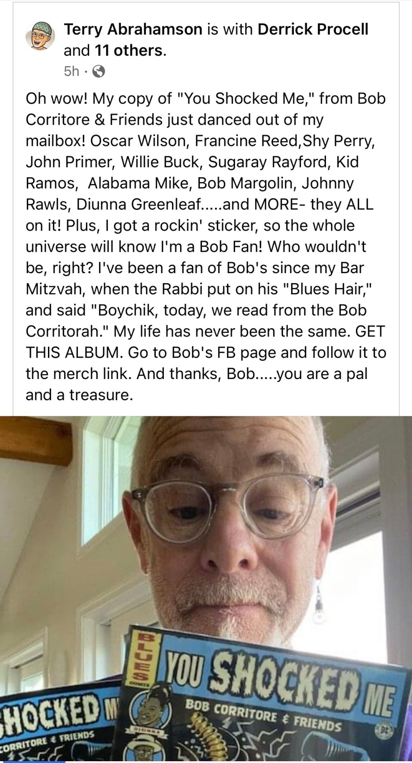Show the 11 others tagged list
The width and height of the screenshot is (412, 763).
pyautogui.click(x=129, y=51)
